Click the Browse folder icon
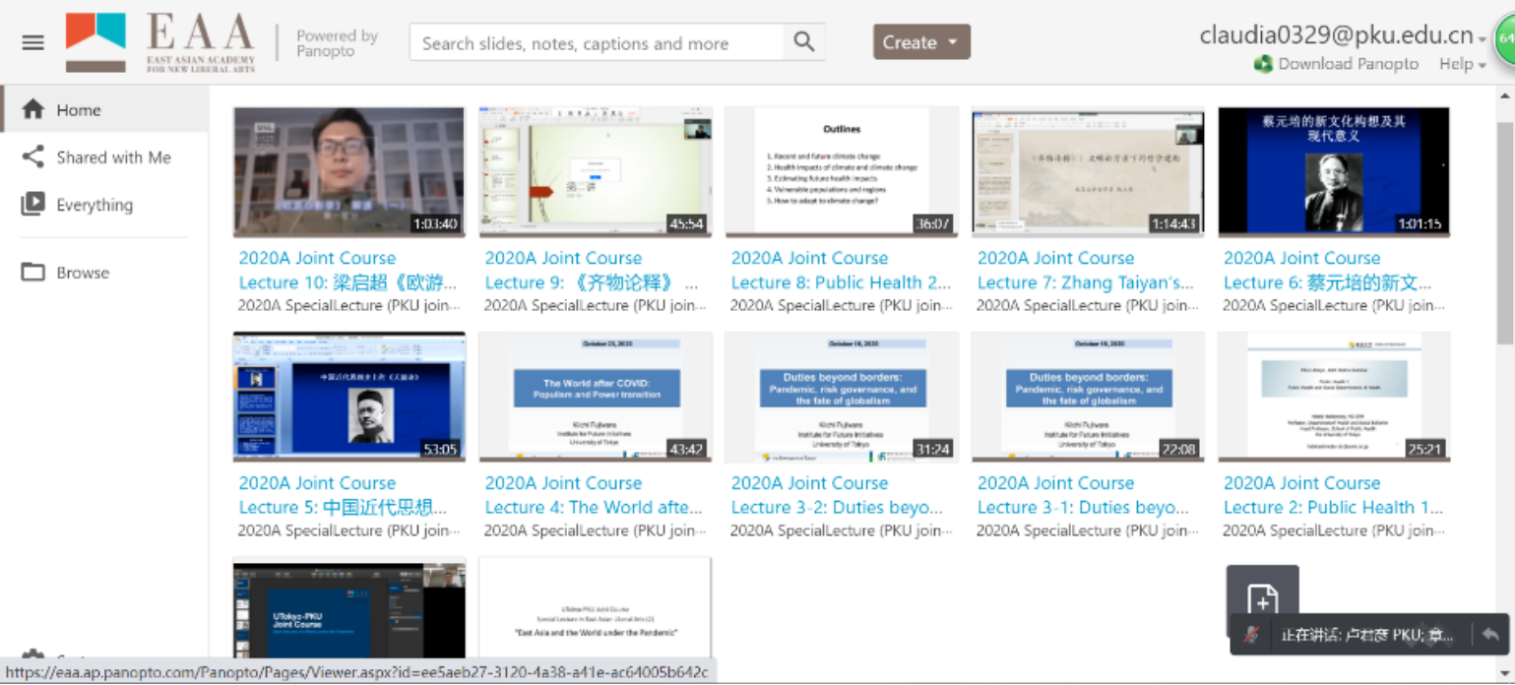This screenshot has width=1515, height=685. click(33, 273)
